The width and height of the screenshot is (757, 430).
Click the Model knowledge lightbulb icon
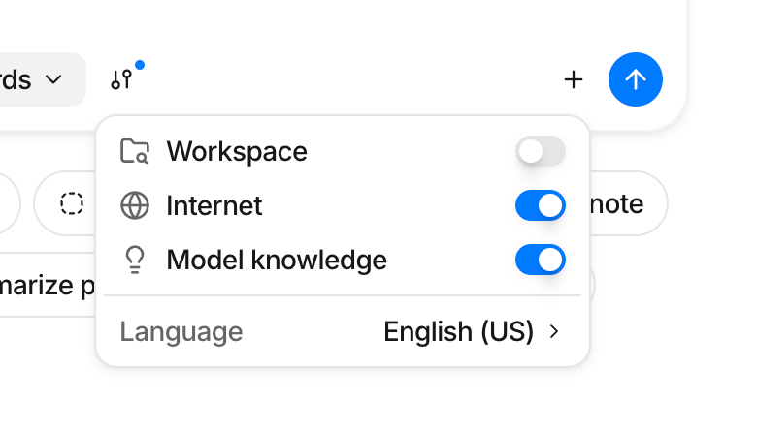(x=134, y=260)
